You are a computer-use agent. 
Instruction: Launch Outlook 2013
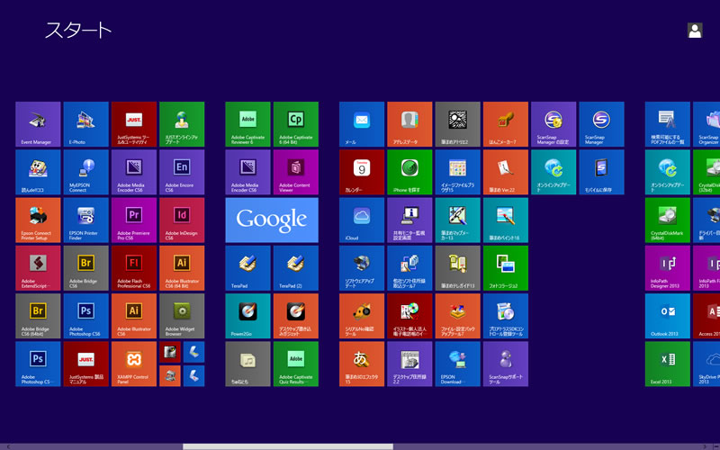668,317
